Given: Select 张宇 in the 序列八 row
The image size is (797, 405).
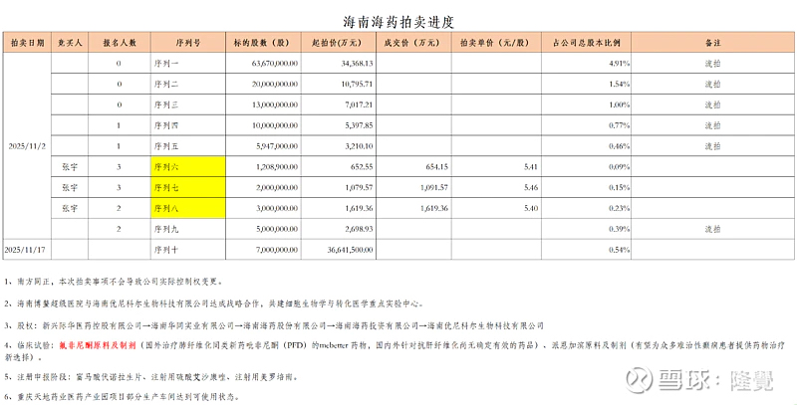Looking at the screenshot, I should point(69,208).
